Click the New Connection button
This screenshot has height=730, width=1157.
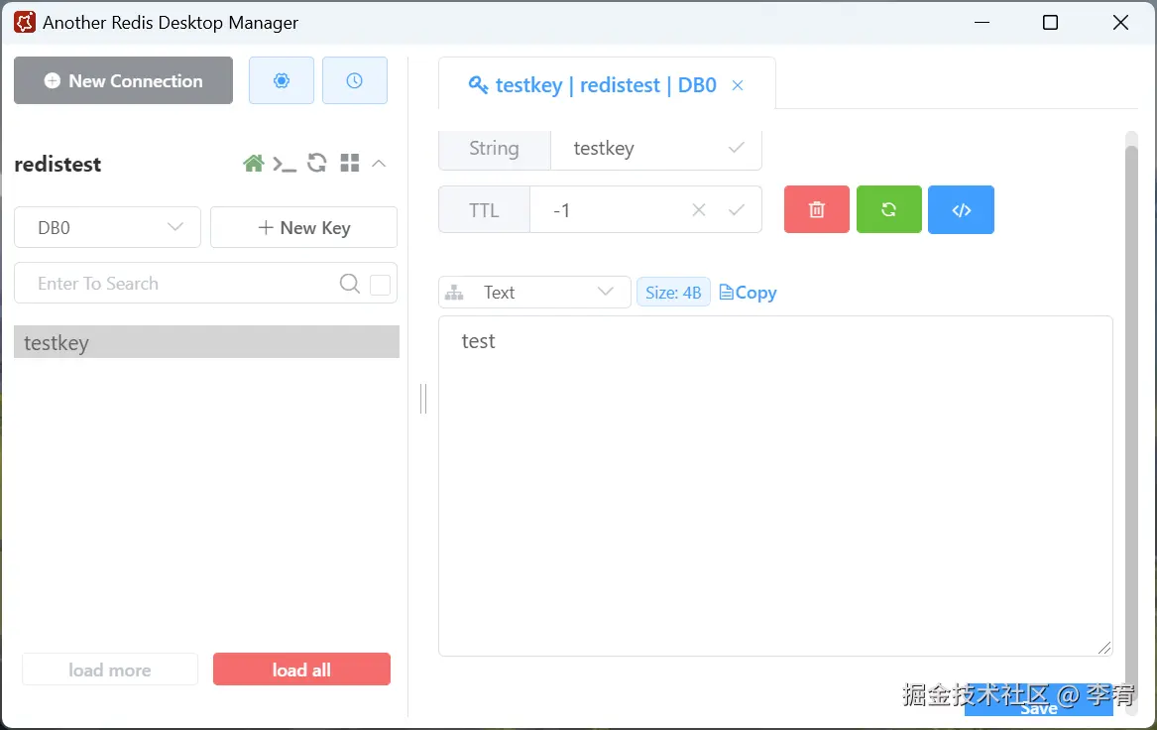tap(123, 80)
